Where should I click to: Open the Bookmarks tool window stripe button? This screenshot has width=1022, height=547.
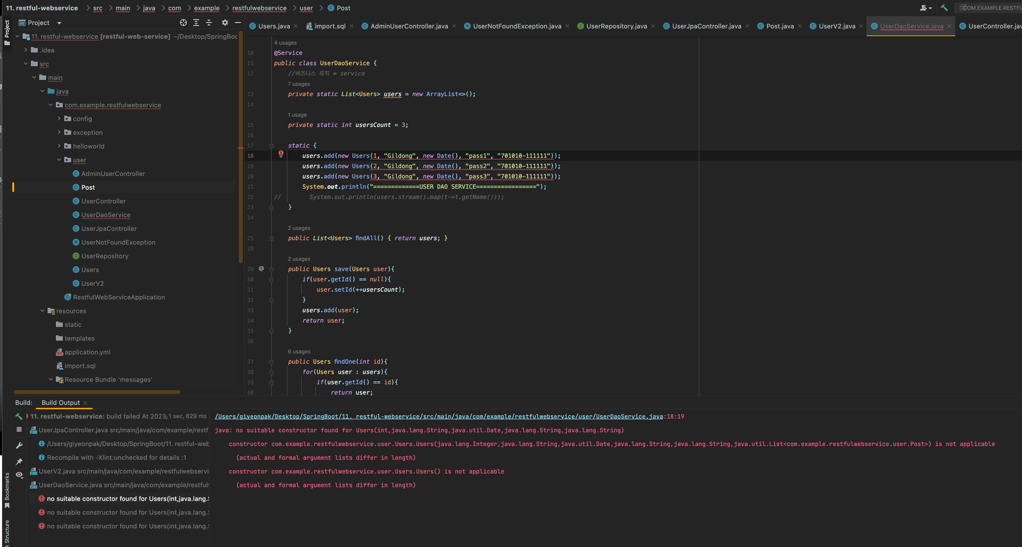tap(7, 490)
